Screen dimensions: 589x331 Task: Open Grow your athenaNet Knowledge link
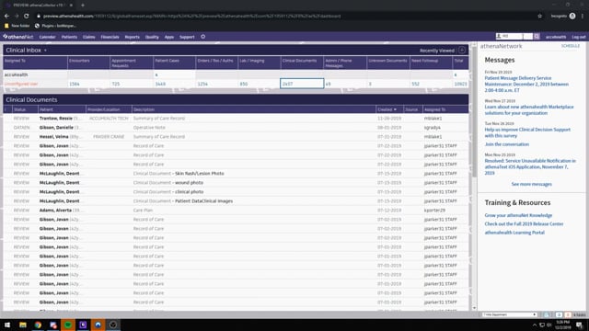click(x=518, y=215)
